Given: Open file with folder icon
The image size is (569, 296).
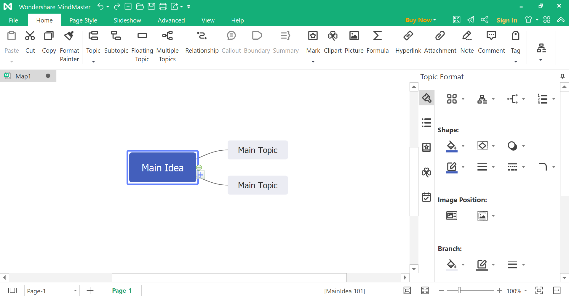Looking at the screenshot, I should tap(140, 6).
